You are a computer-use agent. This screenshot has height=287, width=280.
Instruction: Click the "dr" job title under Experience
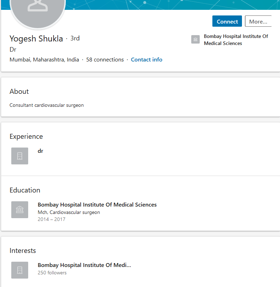pos(41,151)
